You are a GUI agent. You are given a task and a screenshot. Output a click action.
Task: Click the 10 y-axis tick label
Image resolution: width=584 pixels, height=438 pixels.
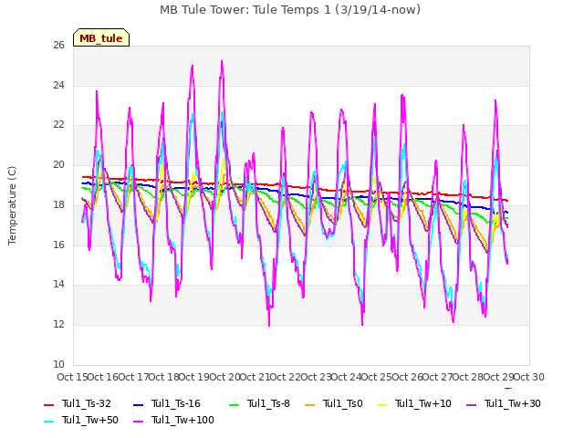tap(58, 364)
